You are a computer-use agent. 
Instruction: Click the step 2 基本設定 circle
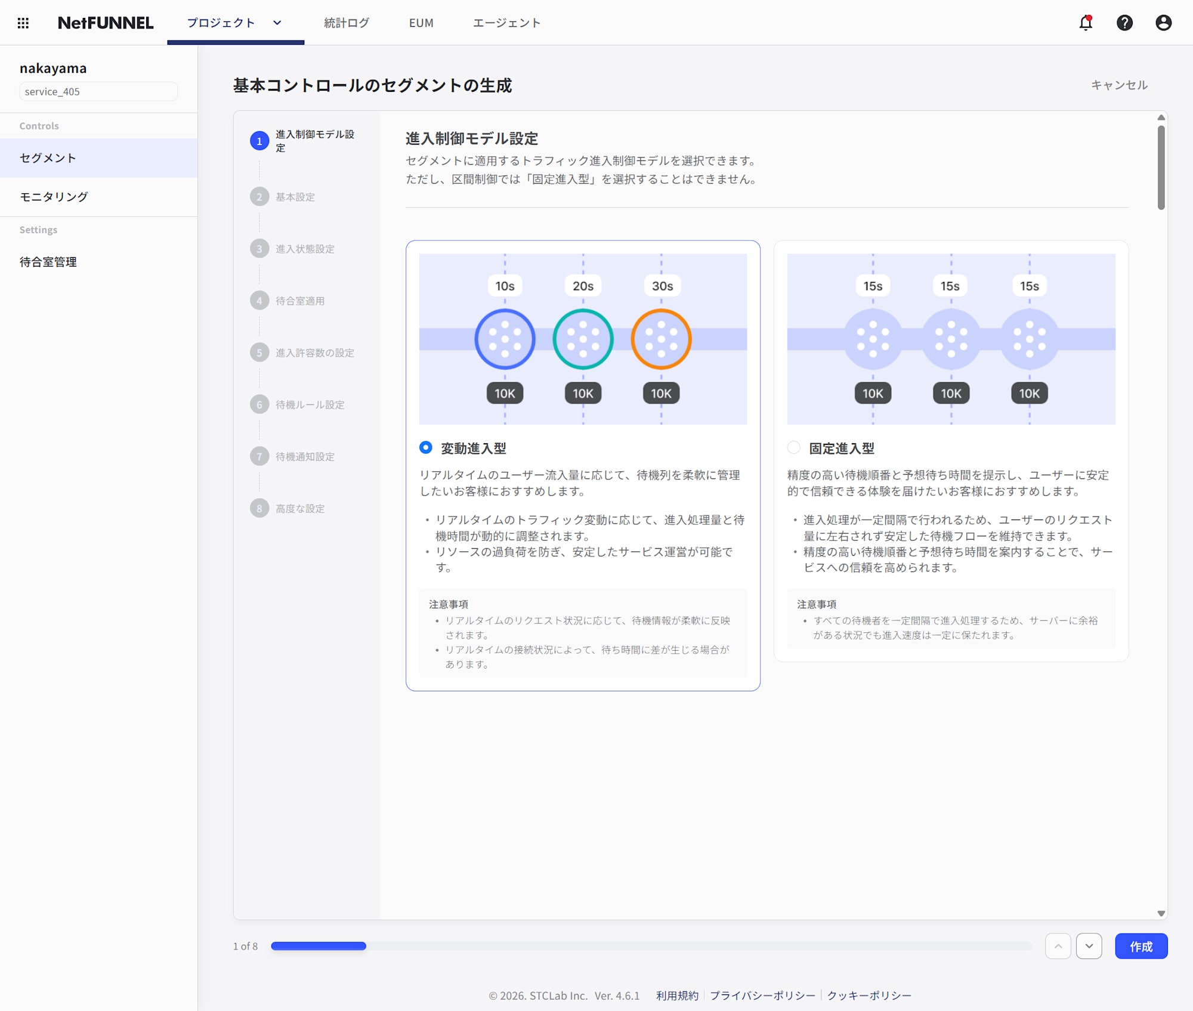click(259, 197)
